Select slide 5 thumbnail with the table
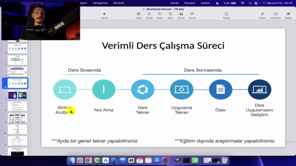This screenshot has width=296, height=166. [18, 72]
